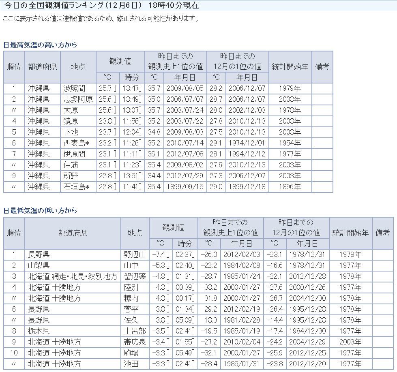Click the 日最低気温の低い方から heading
The height and width of the screenshot is (372, 397).
click(40, 211)
